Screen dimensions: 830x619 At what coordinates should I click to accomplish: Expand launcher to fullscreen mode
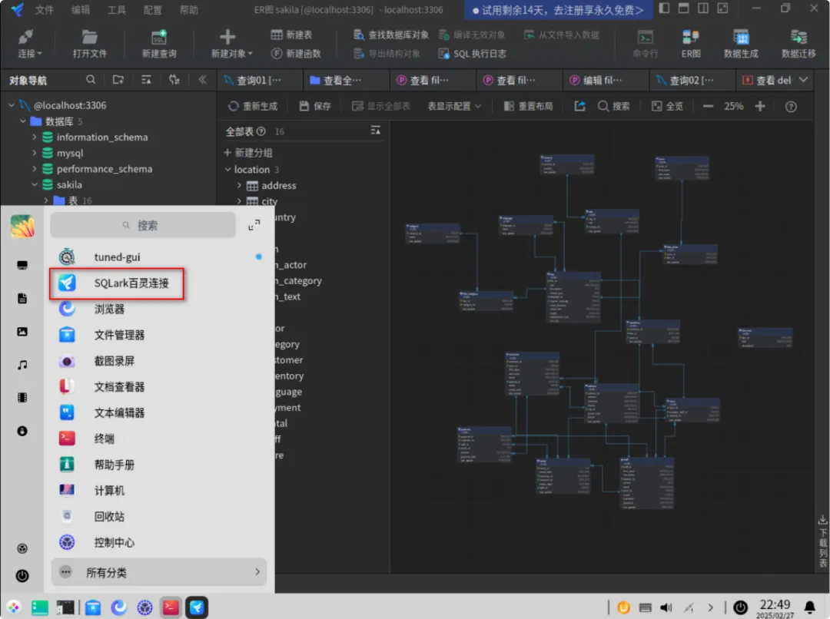coord(254,225)
